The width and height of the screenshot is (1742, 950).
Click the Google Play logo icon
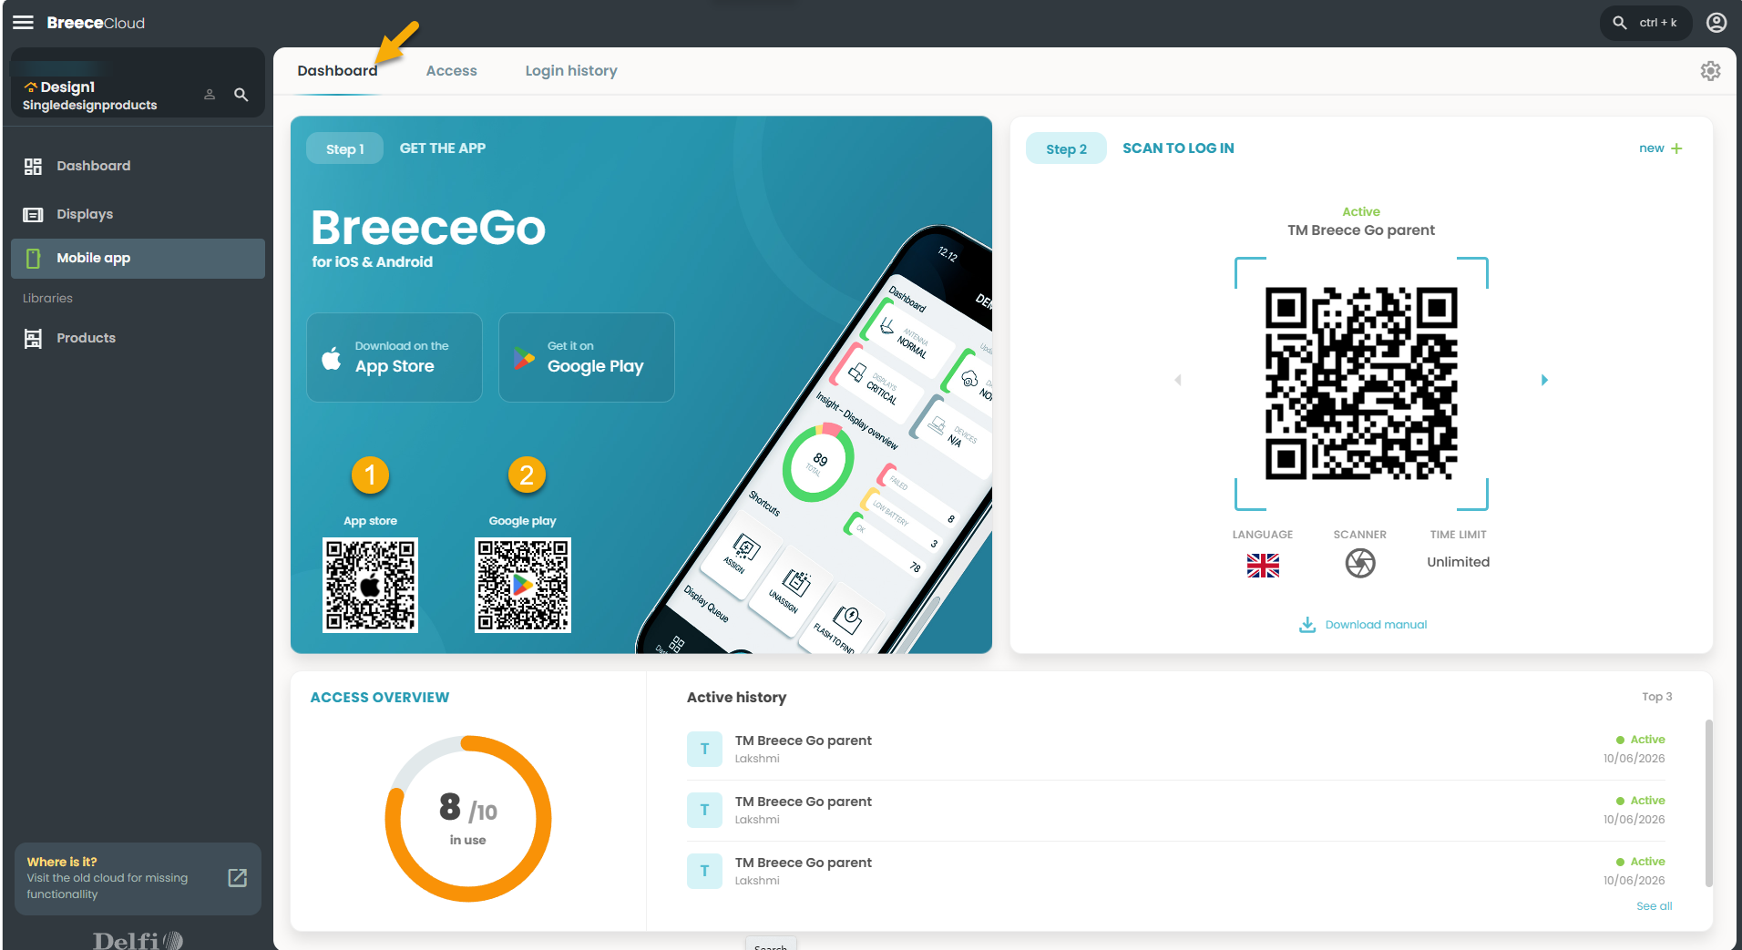point(524,358)
